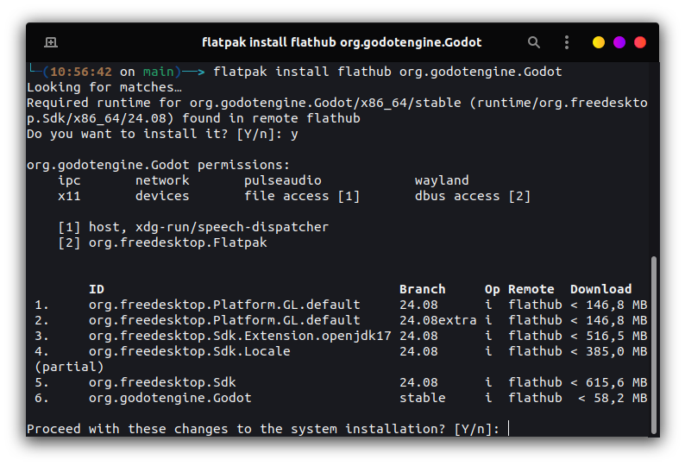Image resolution: width=685 pixels, height=466 pixels.
Task: Click the org.freedesktop.Sdk.Locale entry
Action: click(189, 351)
